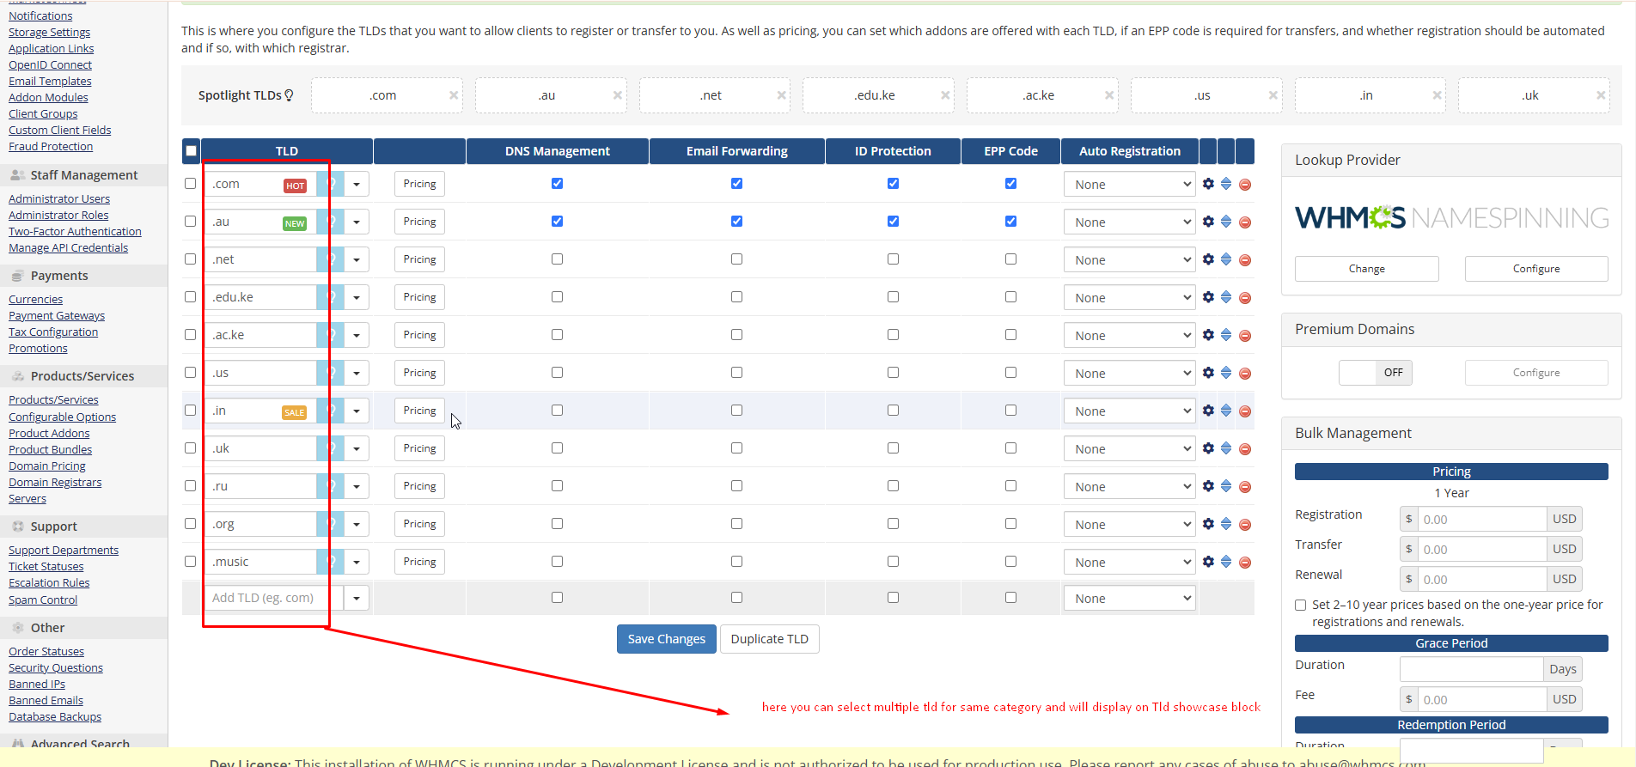1636x767 pixels.
Task: Enable DNS Management for .net
Action: point(557,259)
